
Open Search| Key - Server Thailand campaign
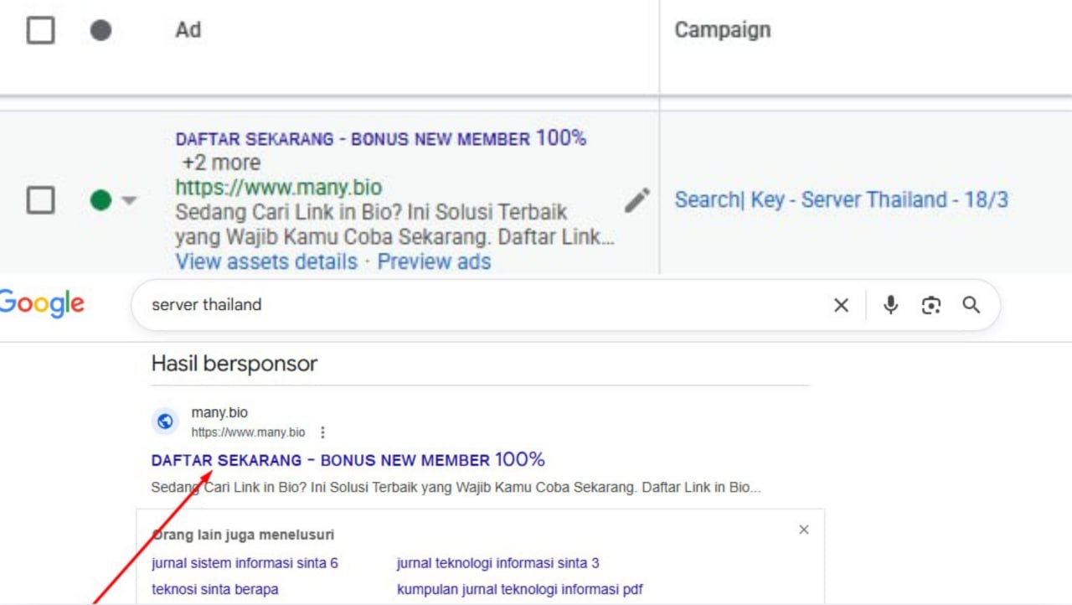841,200
